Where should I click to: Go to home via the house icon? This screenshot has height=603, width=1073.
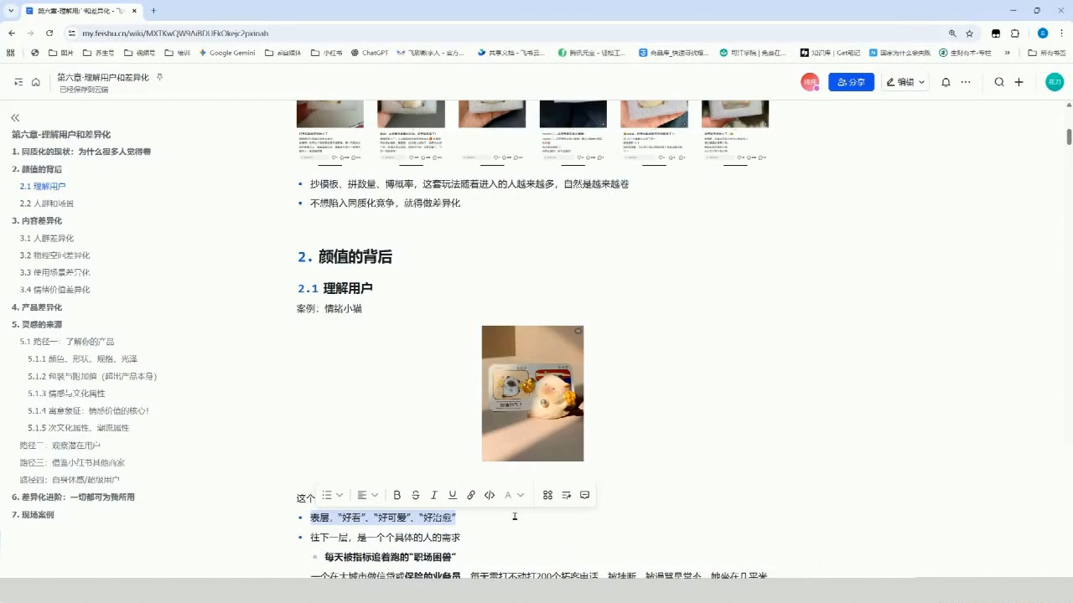[36, 82]
